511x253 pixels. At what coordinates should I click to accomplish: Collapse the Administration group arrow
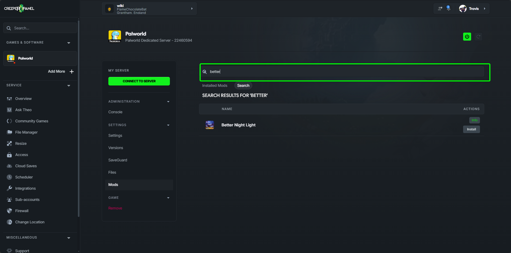pos(168,102)
